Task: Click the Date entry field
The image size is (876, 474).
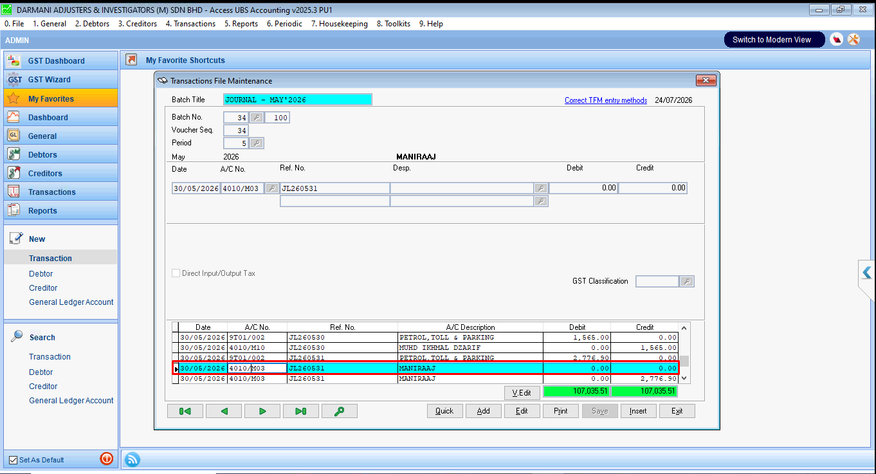Action: [x=196, y=188]
